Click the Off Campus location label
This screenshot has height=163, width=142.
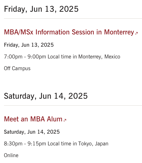pyautogui.click(x=17, y=68)
